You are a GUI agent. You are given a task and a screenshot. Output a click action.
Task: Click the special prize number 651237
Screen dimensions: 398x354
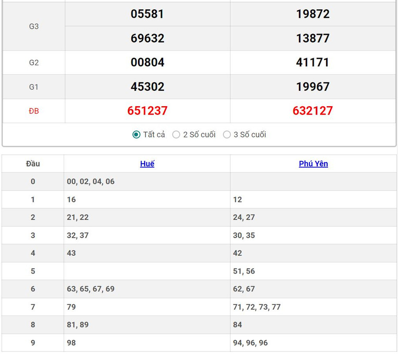pos(147,111)
